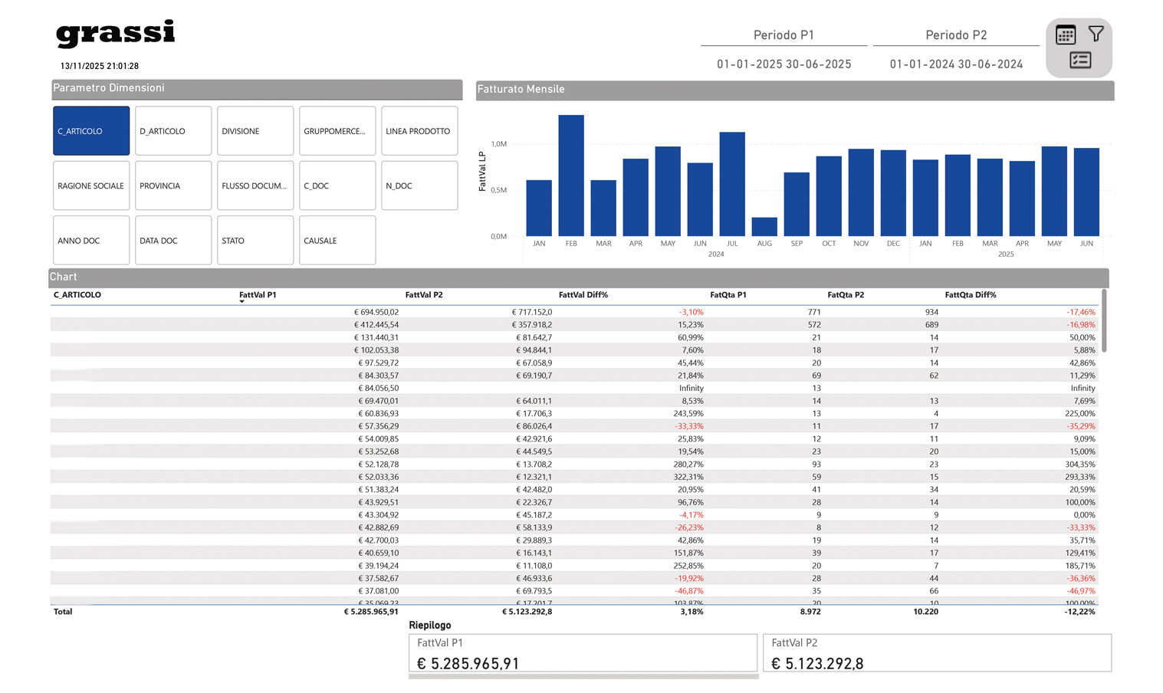Open the calendar date picker icon
This screenshot has width=1163, height=693.
pos(1065,34)
